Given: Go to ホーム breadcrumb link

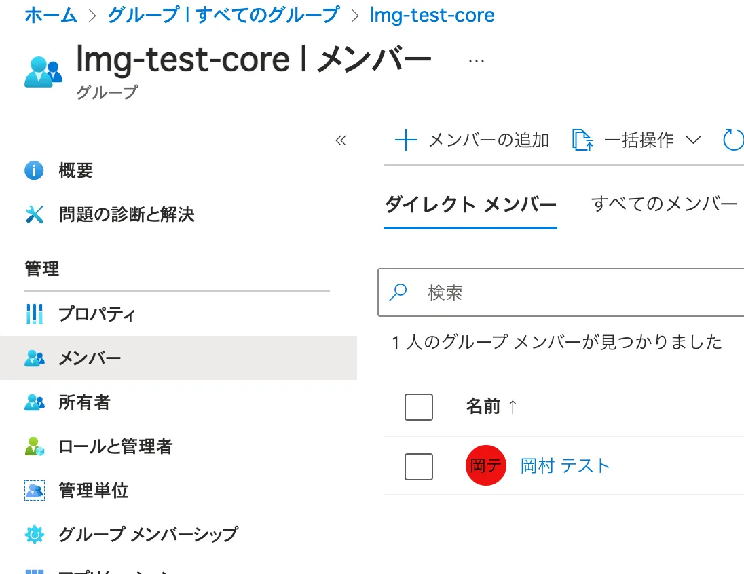Looking at the screenshot, I should [x=51, y=15].
